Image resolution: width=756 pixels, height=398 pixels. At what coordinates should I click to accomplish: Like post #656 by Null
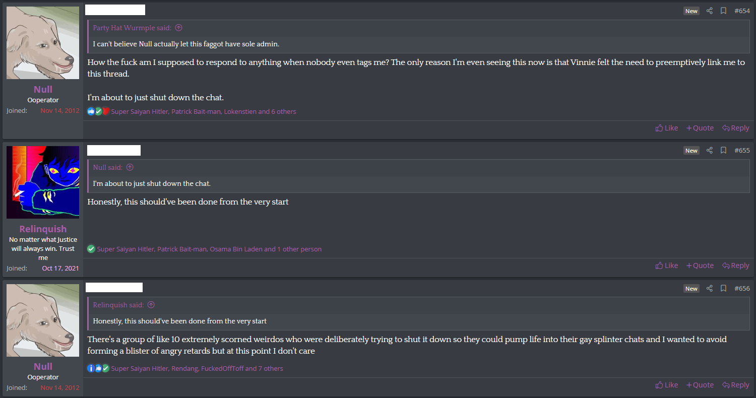click(x=666, y=385)
